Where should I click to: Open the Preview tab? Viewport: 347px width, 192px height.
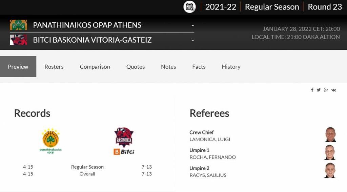click(x=18, y=67)
